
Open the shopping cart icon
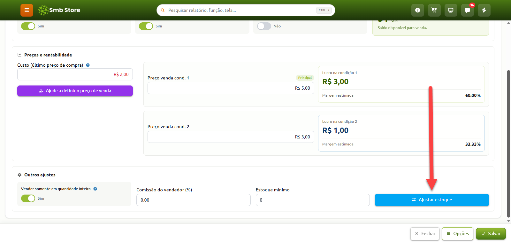pyautogui.click(x=434, y=10)
